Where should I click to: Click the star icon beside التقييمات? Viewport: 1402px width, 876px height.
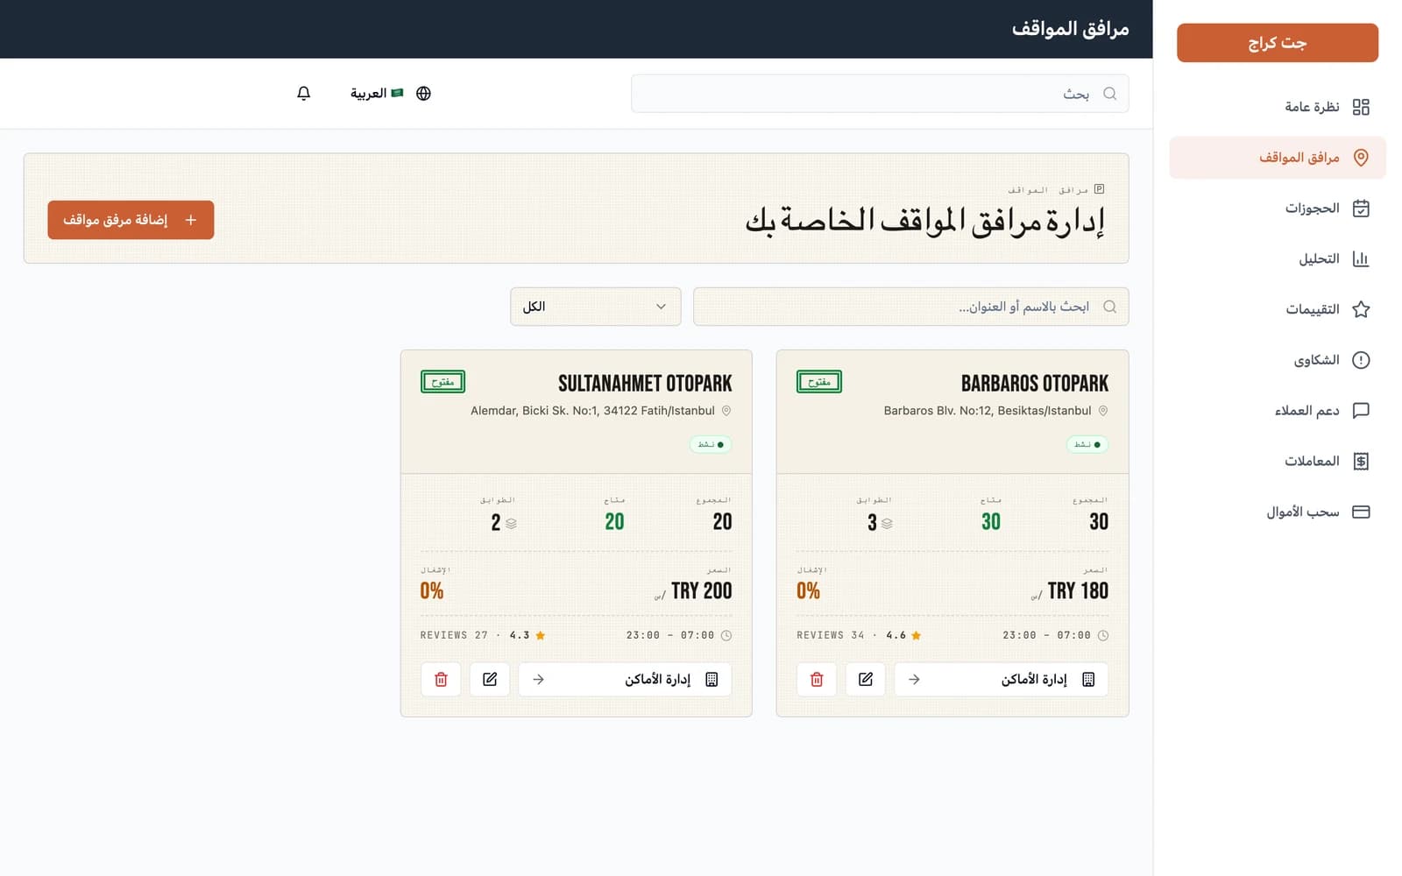tap(1361, 309)
